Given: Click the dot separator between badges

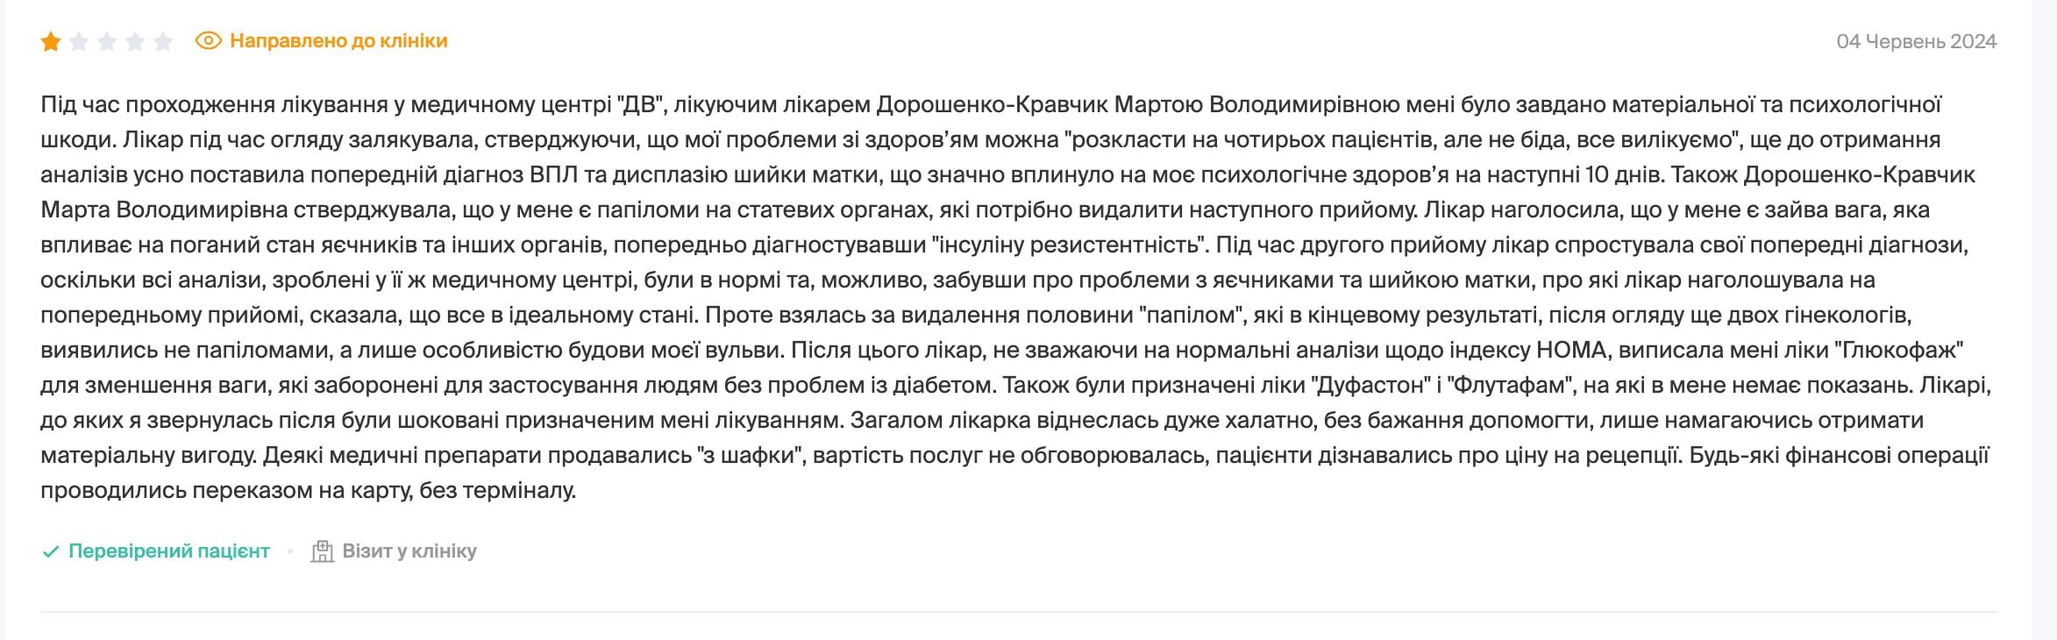Looking at the screenshot, I should click(x=289, y=551).
